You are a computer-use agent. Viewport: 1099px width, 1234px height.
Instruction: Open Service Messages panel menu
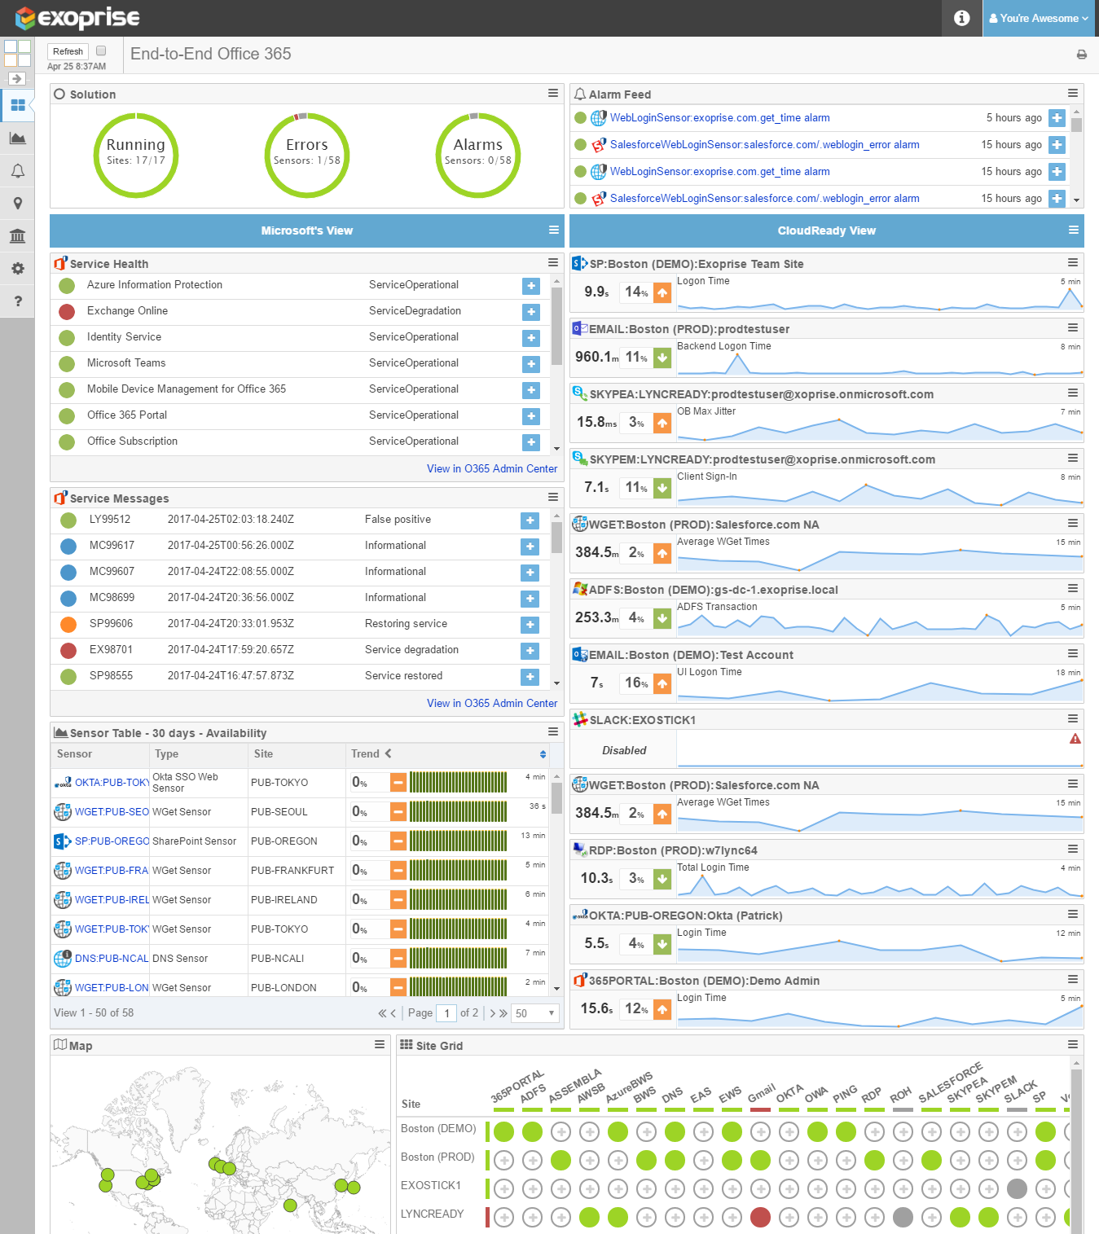click(553, 497)
